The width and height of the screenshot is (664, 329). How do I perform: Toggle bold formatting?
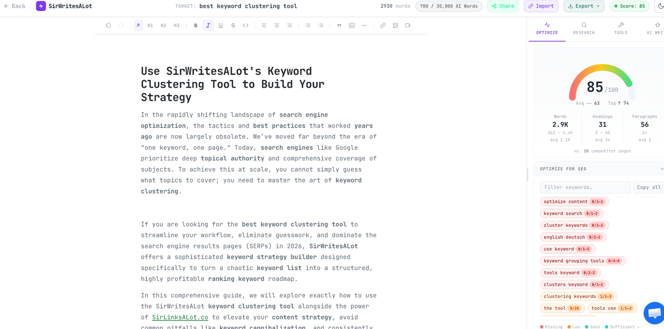pyautogui.click(x=196, y=25)
